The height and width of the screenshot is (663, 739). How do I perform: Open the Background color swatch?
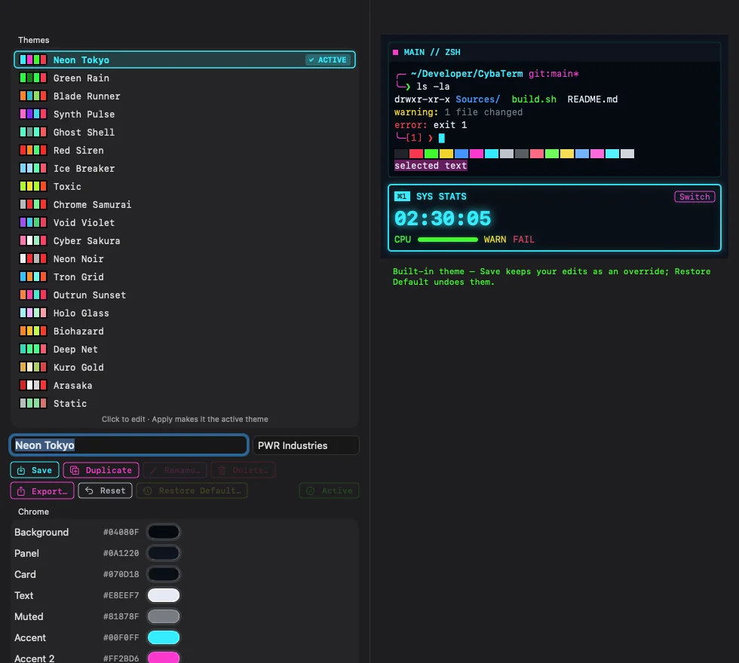pyautogui.click(x=164, y=532)
